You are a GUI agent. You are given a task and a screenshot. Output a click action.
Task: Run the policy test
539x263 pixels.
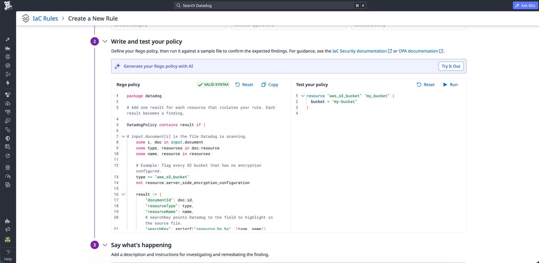[x=450, y=85]
